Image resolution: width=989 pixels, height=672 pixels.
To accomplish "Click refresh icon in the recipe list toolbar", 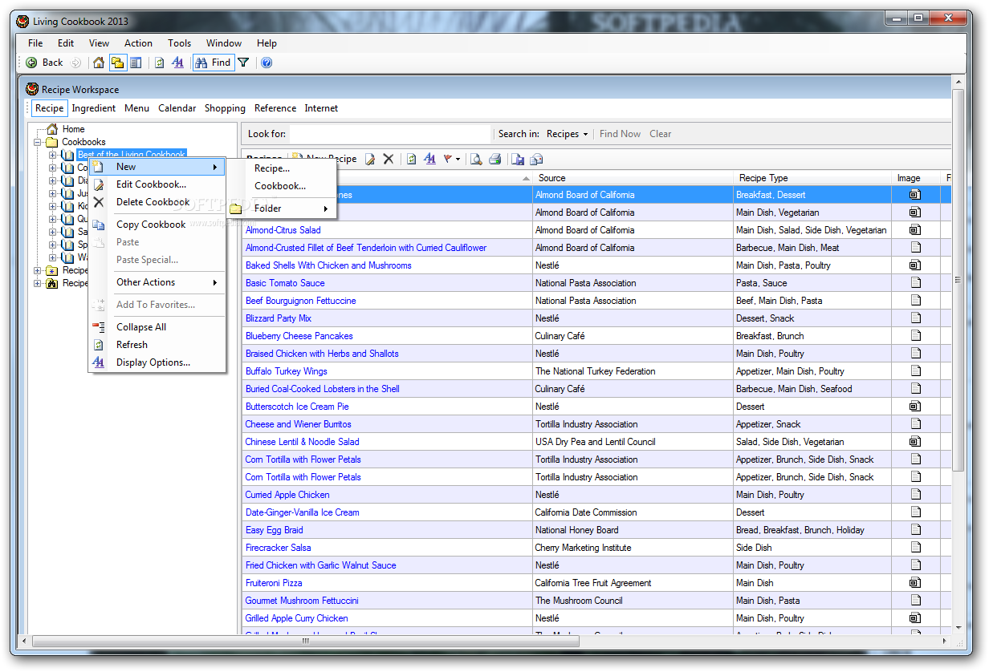I will point(411,159).
